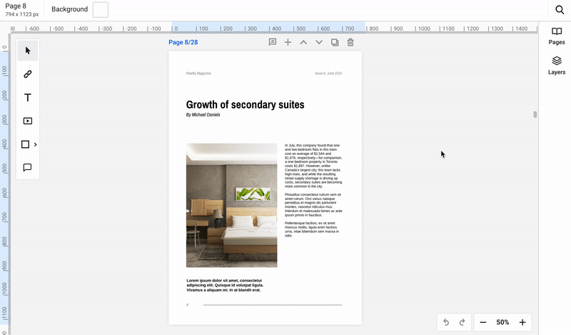This screenshot has width=571, height=335.
Task: Select the video media tool
Action: tap(28, 121)
